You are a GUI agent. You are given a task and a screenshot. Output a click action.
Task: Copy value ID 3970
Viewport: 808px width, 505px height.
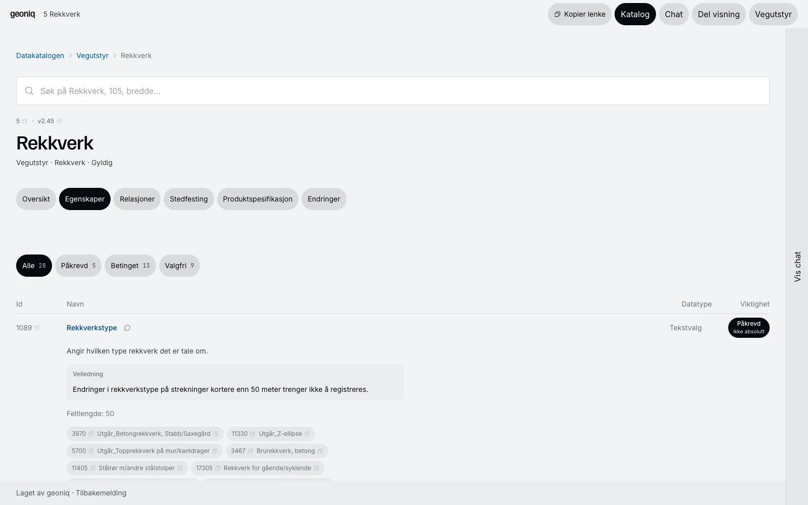(91, 434)
